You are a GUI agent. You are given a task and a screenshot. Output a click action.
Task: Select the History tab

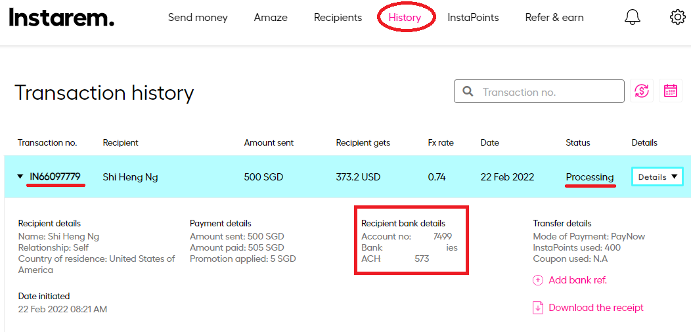click(x=405, y=18)
